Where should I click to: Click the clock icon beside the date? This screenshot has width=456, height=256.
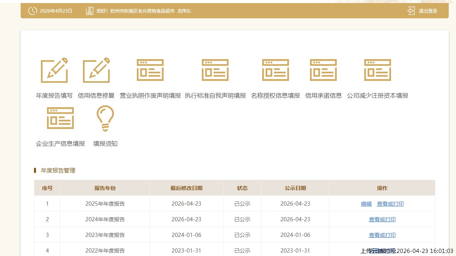(32, 11)
